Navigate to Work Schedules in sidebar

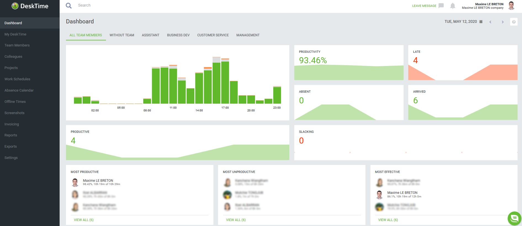(17, 79)
